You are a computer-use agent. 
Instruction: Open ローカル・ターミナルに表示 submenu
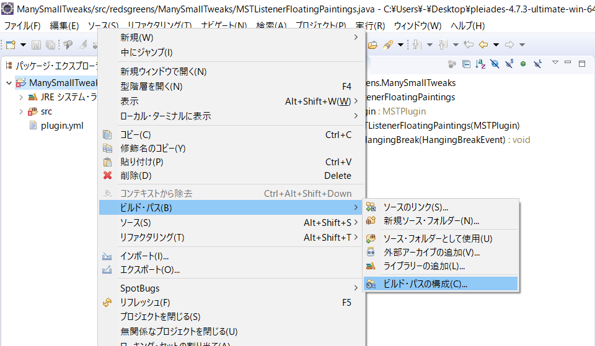click(x=231, y=116)
